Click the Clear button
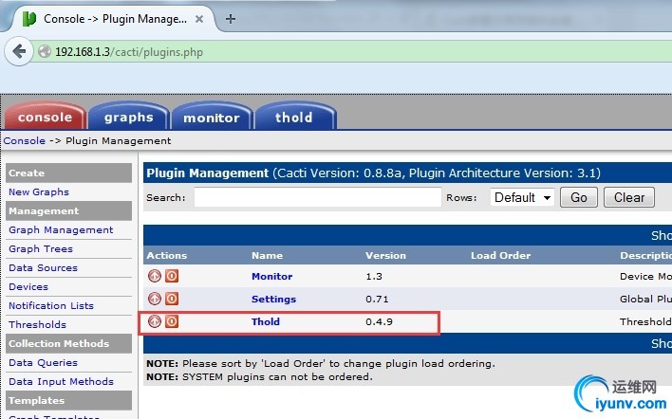The height and width of the screenshot is (419, 672). 628,197
